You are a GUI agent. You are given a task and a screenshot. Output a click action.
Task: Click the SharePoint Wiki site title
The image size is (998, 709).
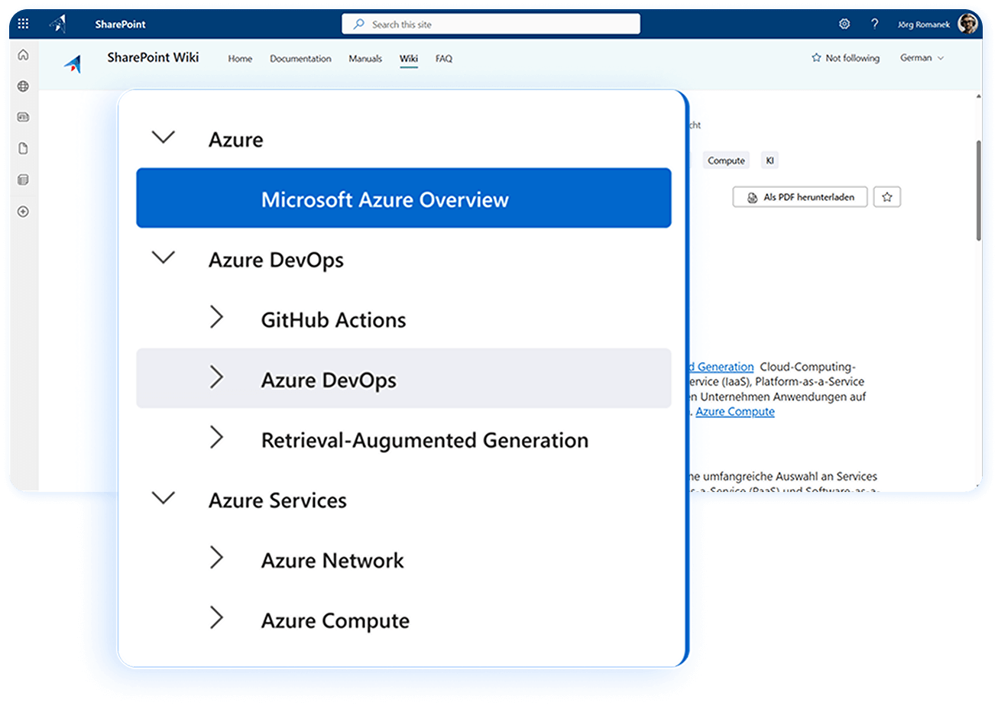point(153,57)
